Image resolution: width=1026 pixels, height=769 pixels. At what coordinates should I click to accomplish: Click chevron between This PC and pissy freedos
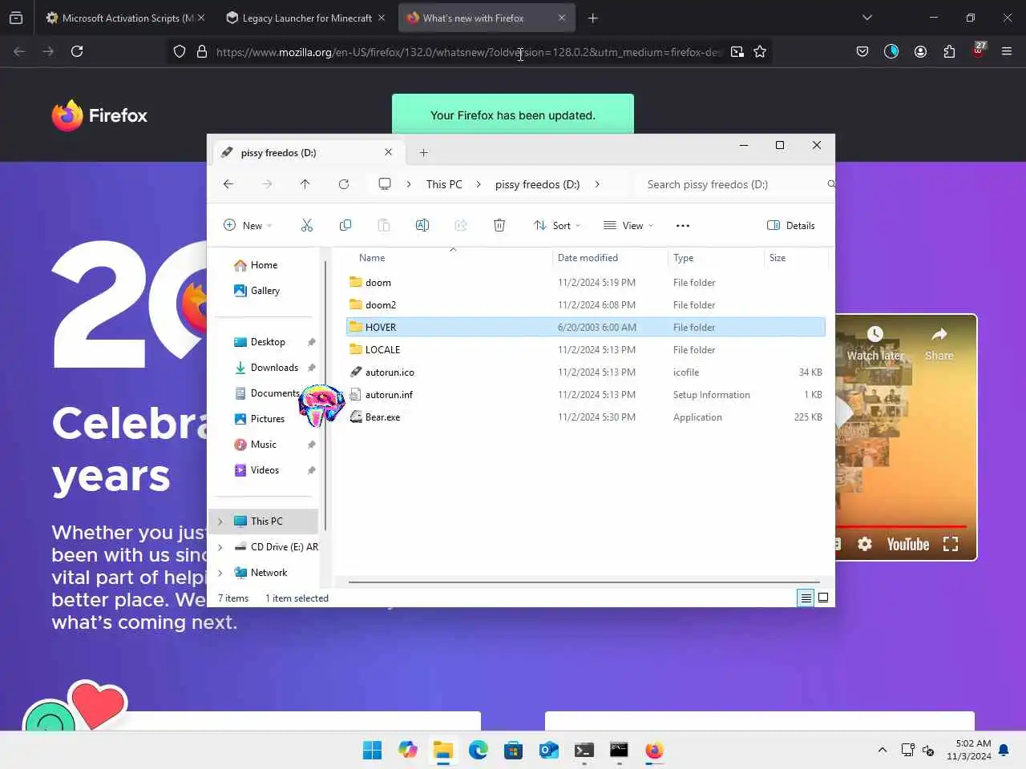479,184
